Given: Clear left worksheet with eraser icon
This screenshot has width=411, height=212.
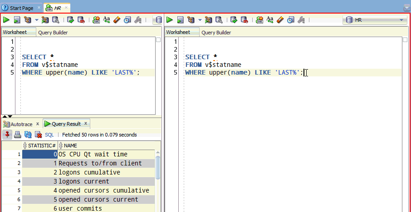Looking at the screenshot, I should point(117,19).
